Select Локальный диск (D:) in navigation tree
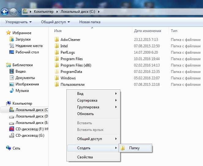203x166 pixels. pos(32,116)
